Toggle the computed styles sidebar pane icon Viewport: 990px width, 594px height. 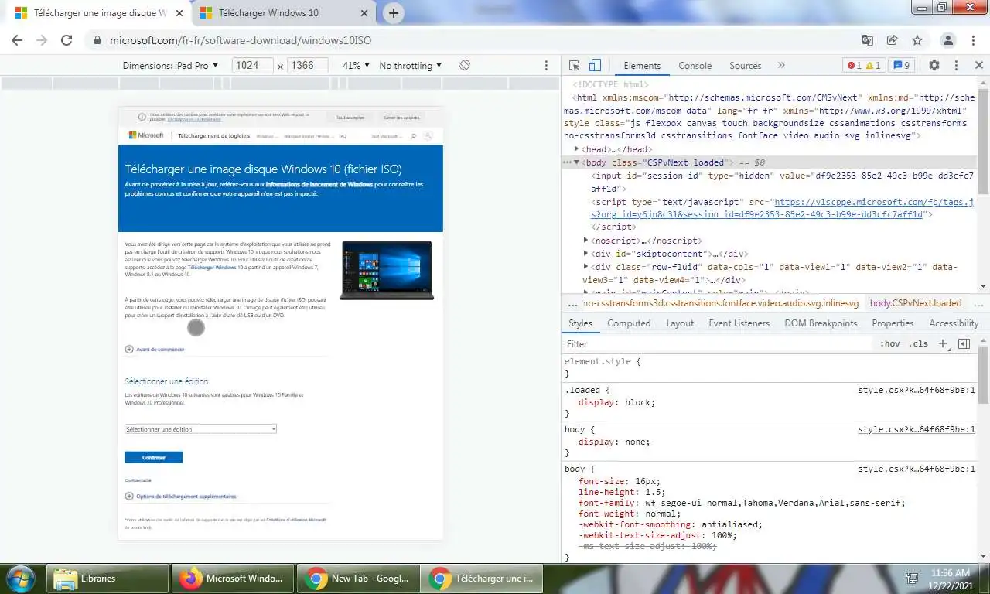(964, 344)
